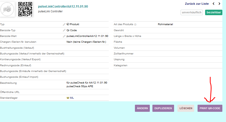The height and width of the screenshot is (122, 226).
Task: Click the Chargen-/Serien-Nr. benutzen label
Action: [18, 42]
